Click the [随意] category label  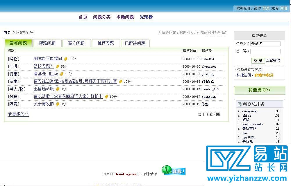click(14, 104)
